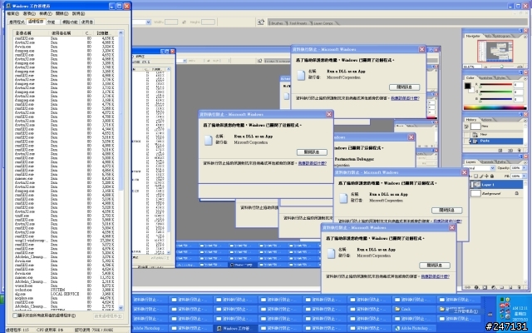Click the history brush icon beside the New snapshot

pyautogui.click(x=467, y=127)
